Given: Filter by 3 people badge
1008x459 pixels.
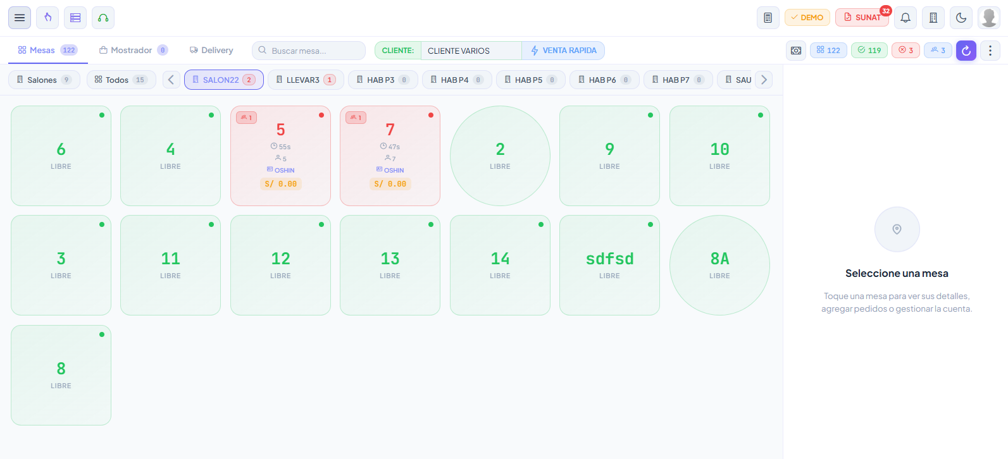Looking at the screenshot, I should [938, 51].
